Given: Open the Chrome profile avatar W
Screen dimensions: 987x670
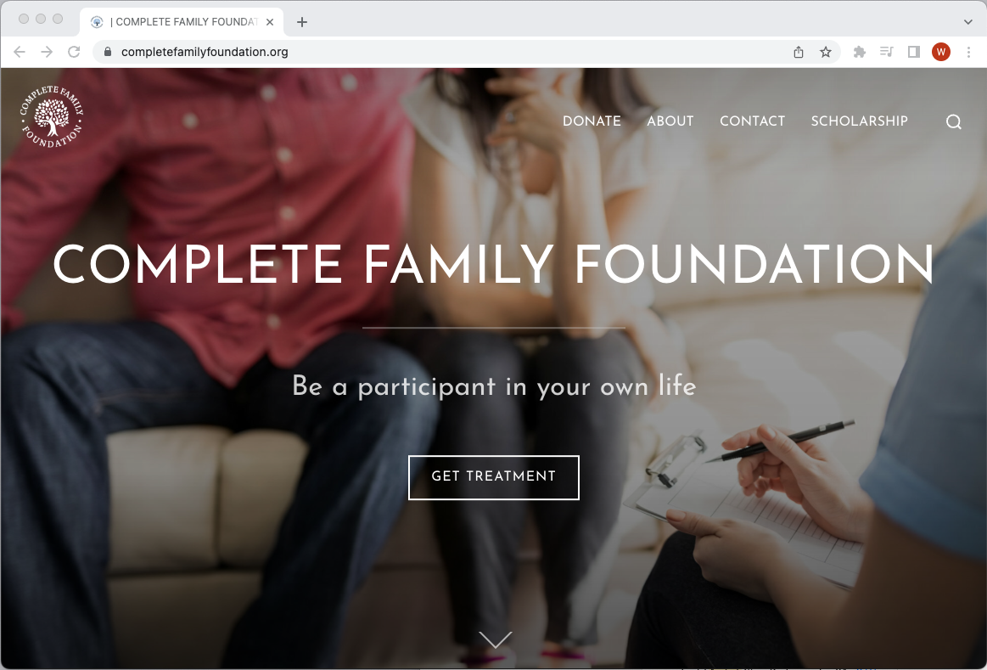Looking at the screenshot, I should point(941,52).
